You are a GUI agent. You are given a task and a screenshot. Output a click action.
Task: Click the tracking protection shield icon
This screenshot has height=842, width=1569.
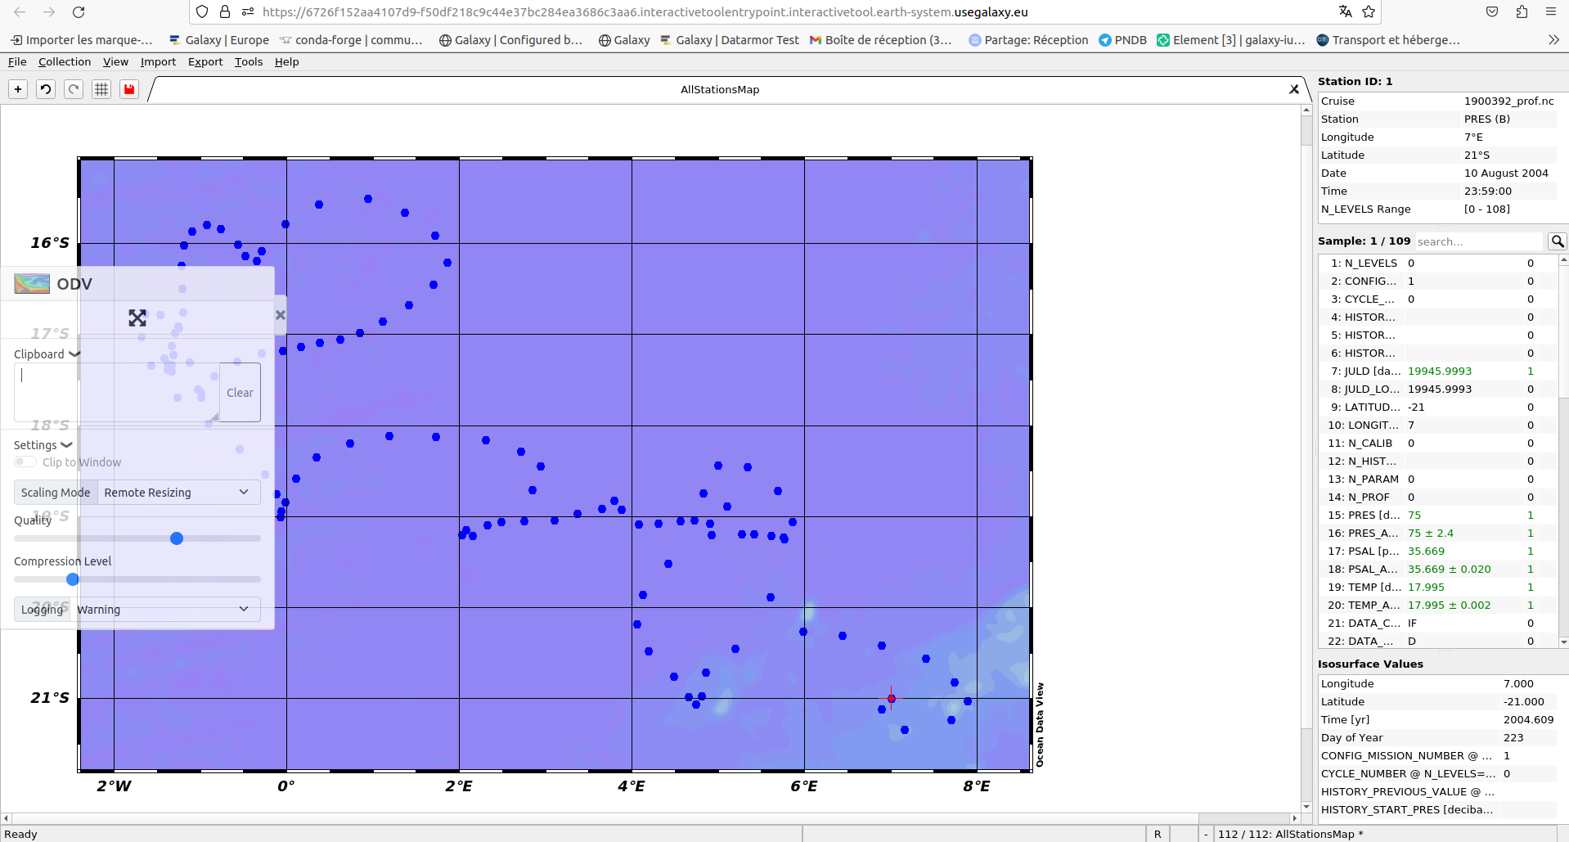click(202, 12)
